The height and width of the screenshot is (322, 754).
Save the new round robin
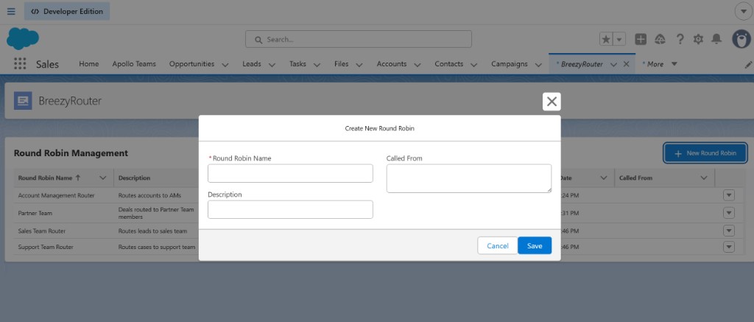535,245
